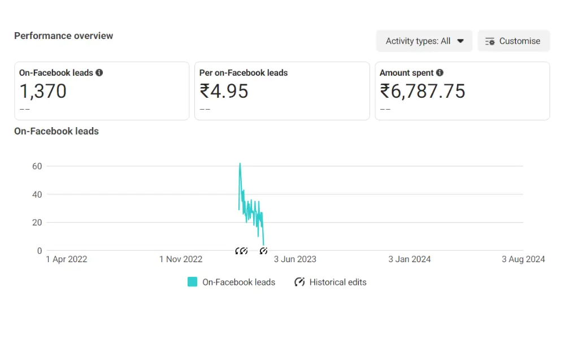This screenshot has width=565, height=339.
Task: Click the 3 Aug 2024 axis label
Action: 523,259
